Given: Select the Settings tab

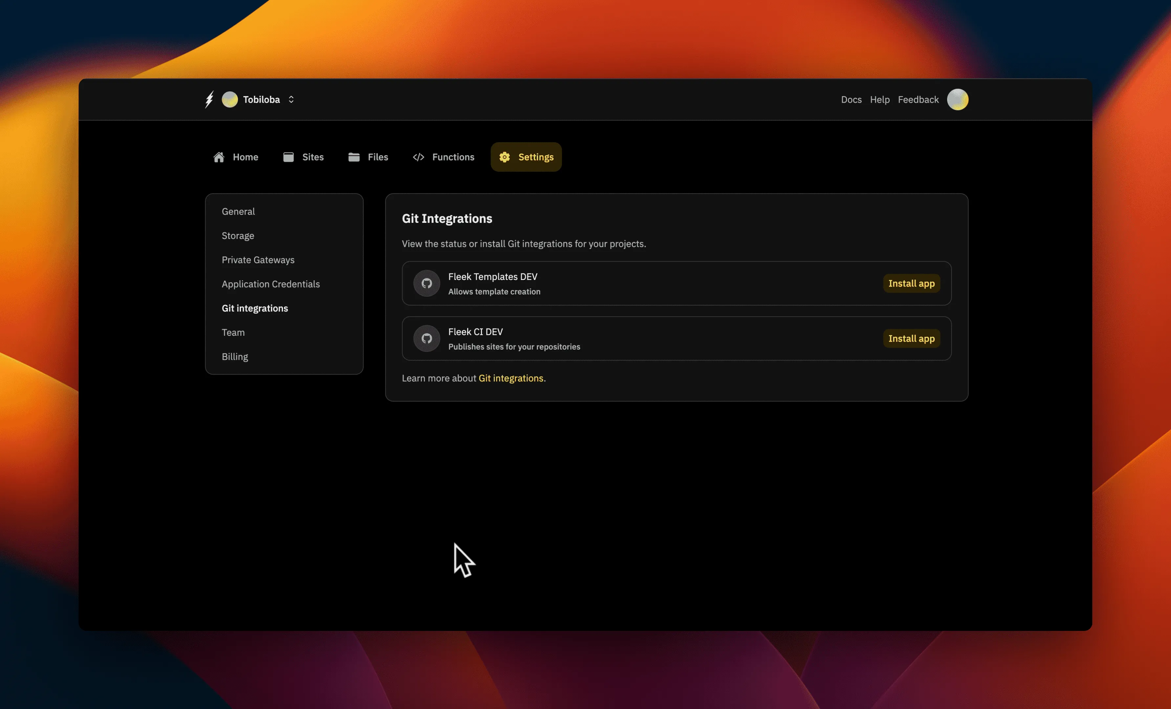Looking at the screenshot, I should pyautogui.click(x=526, y=157).
